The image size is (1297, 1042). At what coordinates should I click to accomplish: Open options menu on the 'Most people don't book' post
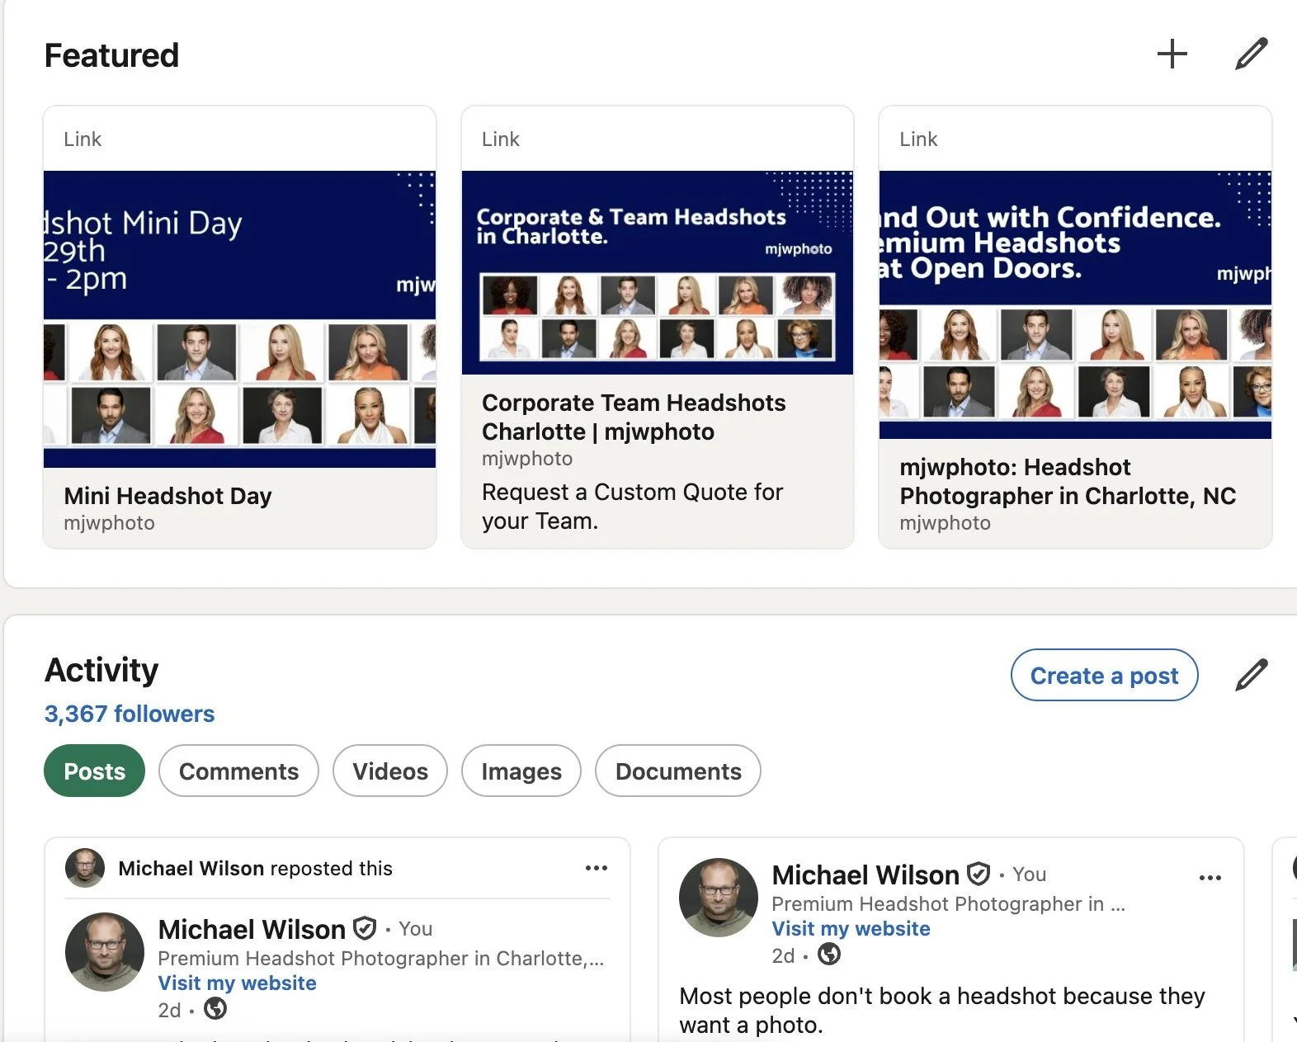(x=1210, y=878)
